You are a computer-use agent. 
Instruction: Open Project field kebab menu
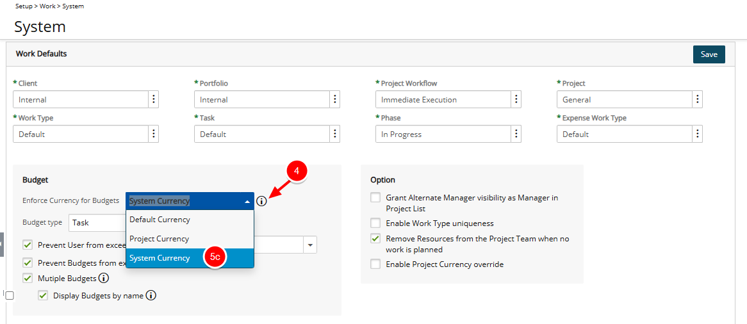tap(698, 100)
